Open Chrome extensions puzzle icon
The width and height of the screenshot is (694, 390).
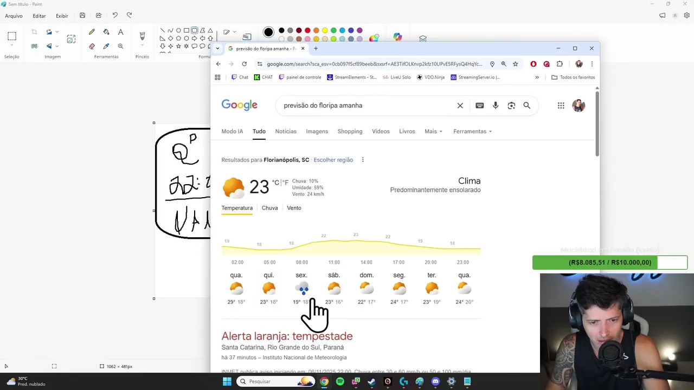pos(560,64)
